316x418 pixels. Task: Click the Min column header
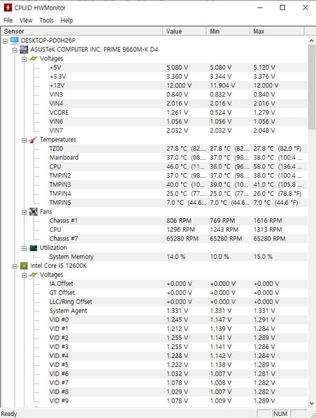(x=228, y=31)
